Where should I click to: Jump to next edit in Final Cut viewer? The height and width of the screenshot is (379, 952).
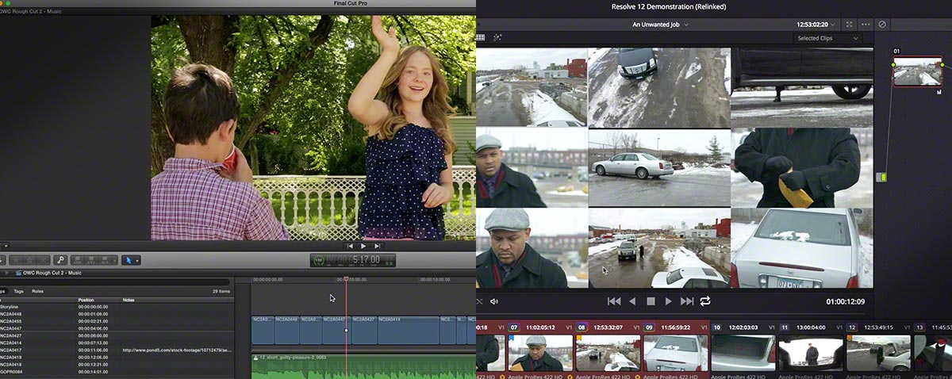click(377, 247)
